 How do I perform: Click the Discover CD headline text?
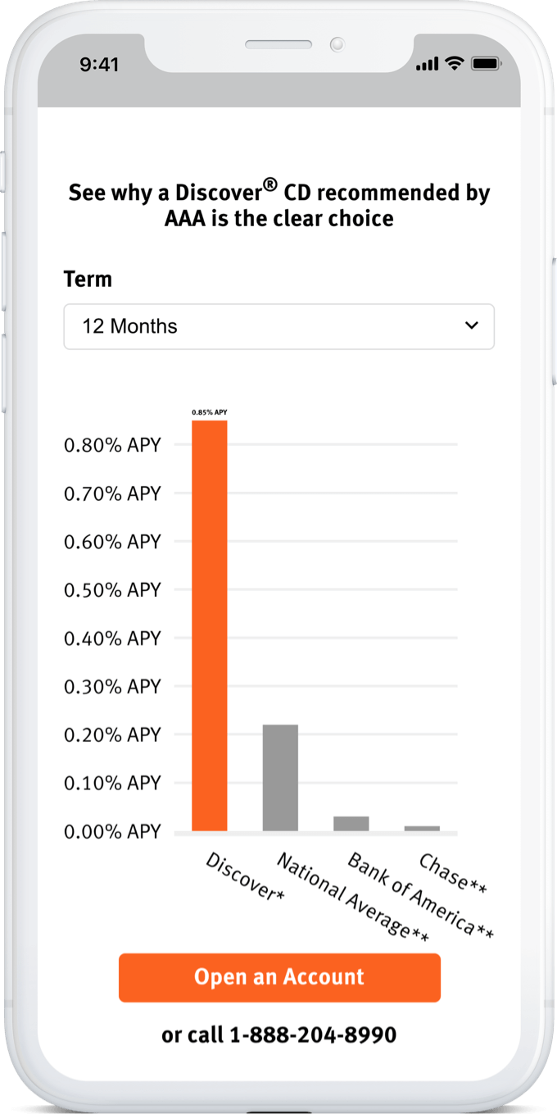coord(279,205)
